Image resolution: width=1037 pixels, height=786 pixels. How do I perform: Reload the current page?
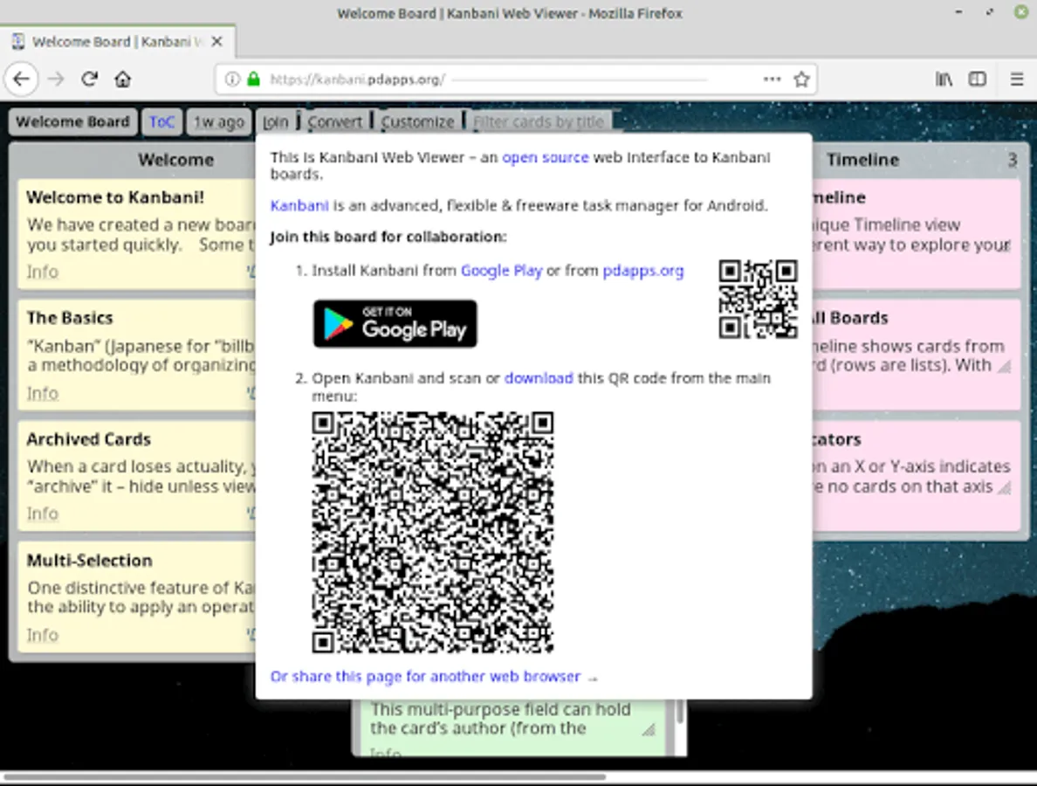click(x=89, y=79)
